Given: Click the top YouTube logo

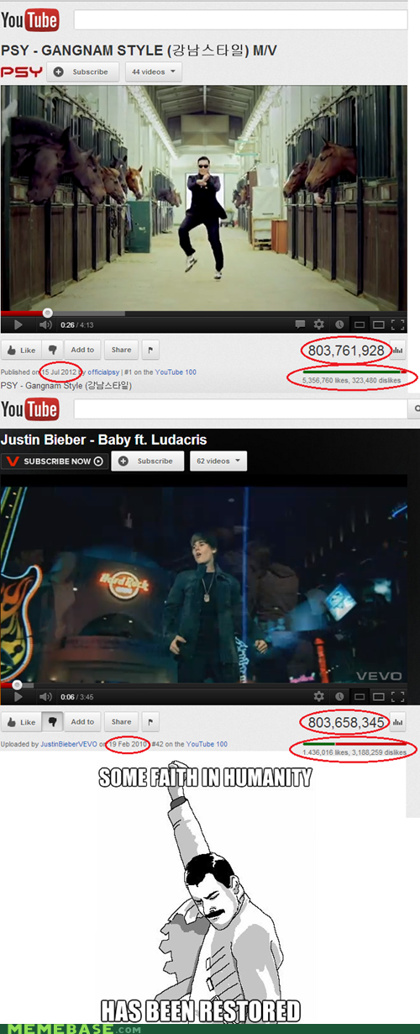Looking at the screenshot, I should (x=30, y=19).
